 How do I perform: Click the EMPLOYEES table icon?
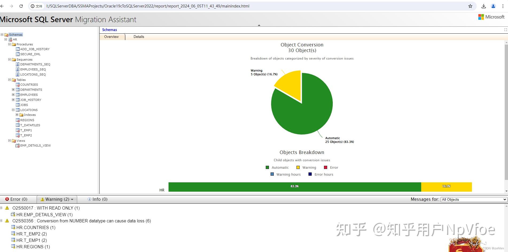pyautogui.click(x=18, y=94)
